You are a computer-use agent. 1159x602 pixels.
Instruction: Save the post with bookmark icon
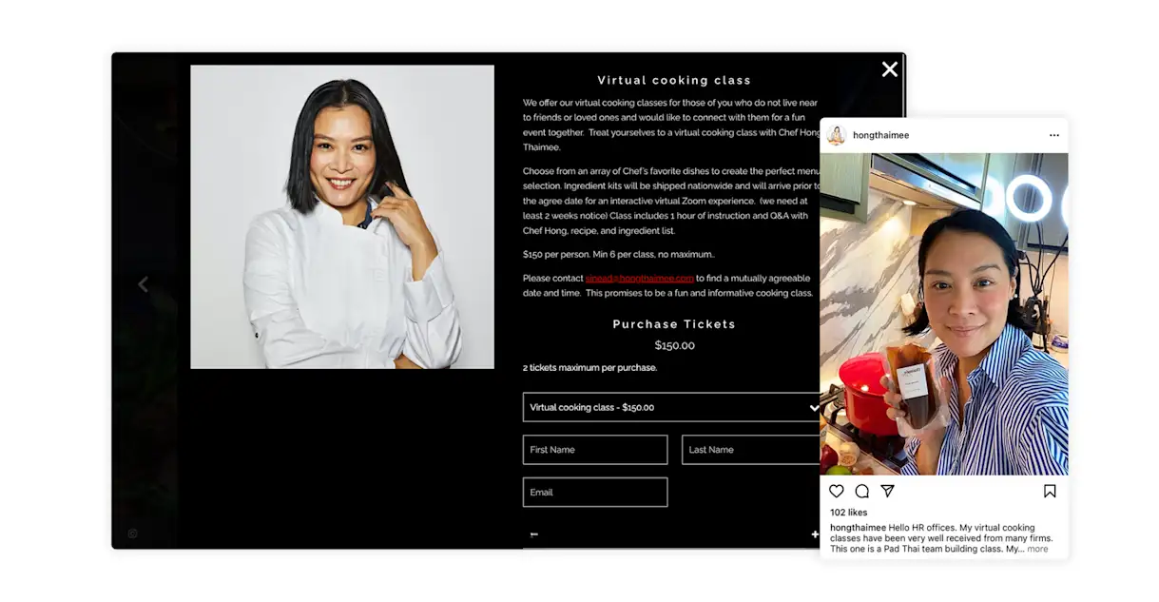[1050, 492]
